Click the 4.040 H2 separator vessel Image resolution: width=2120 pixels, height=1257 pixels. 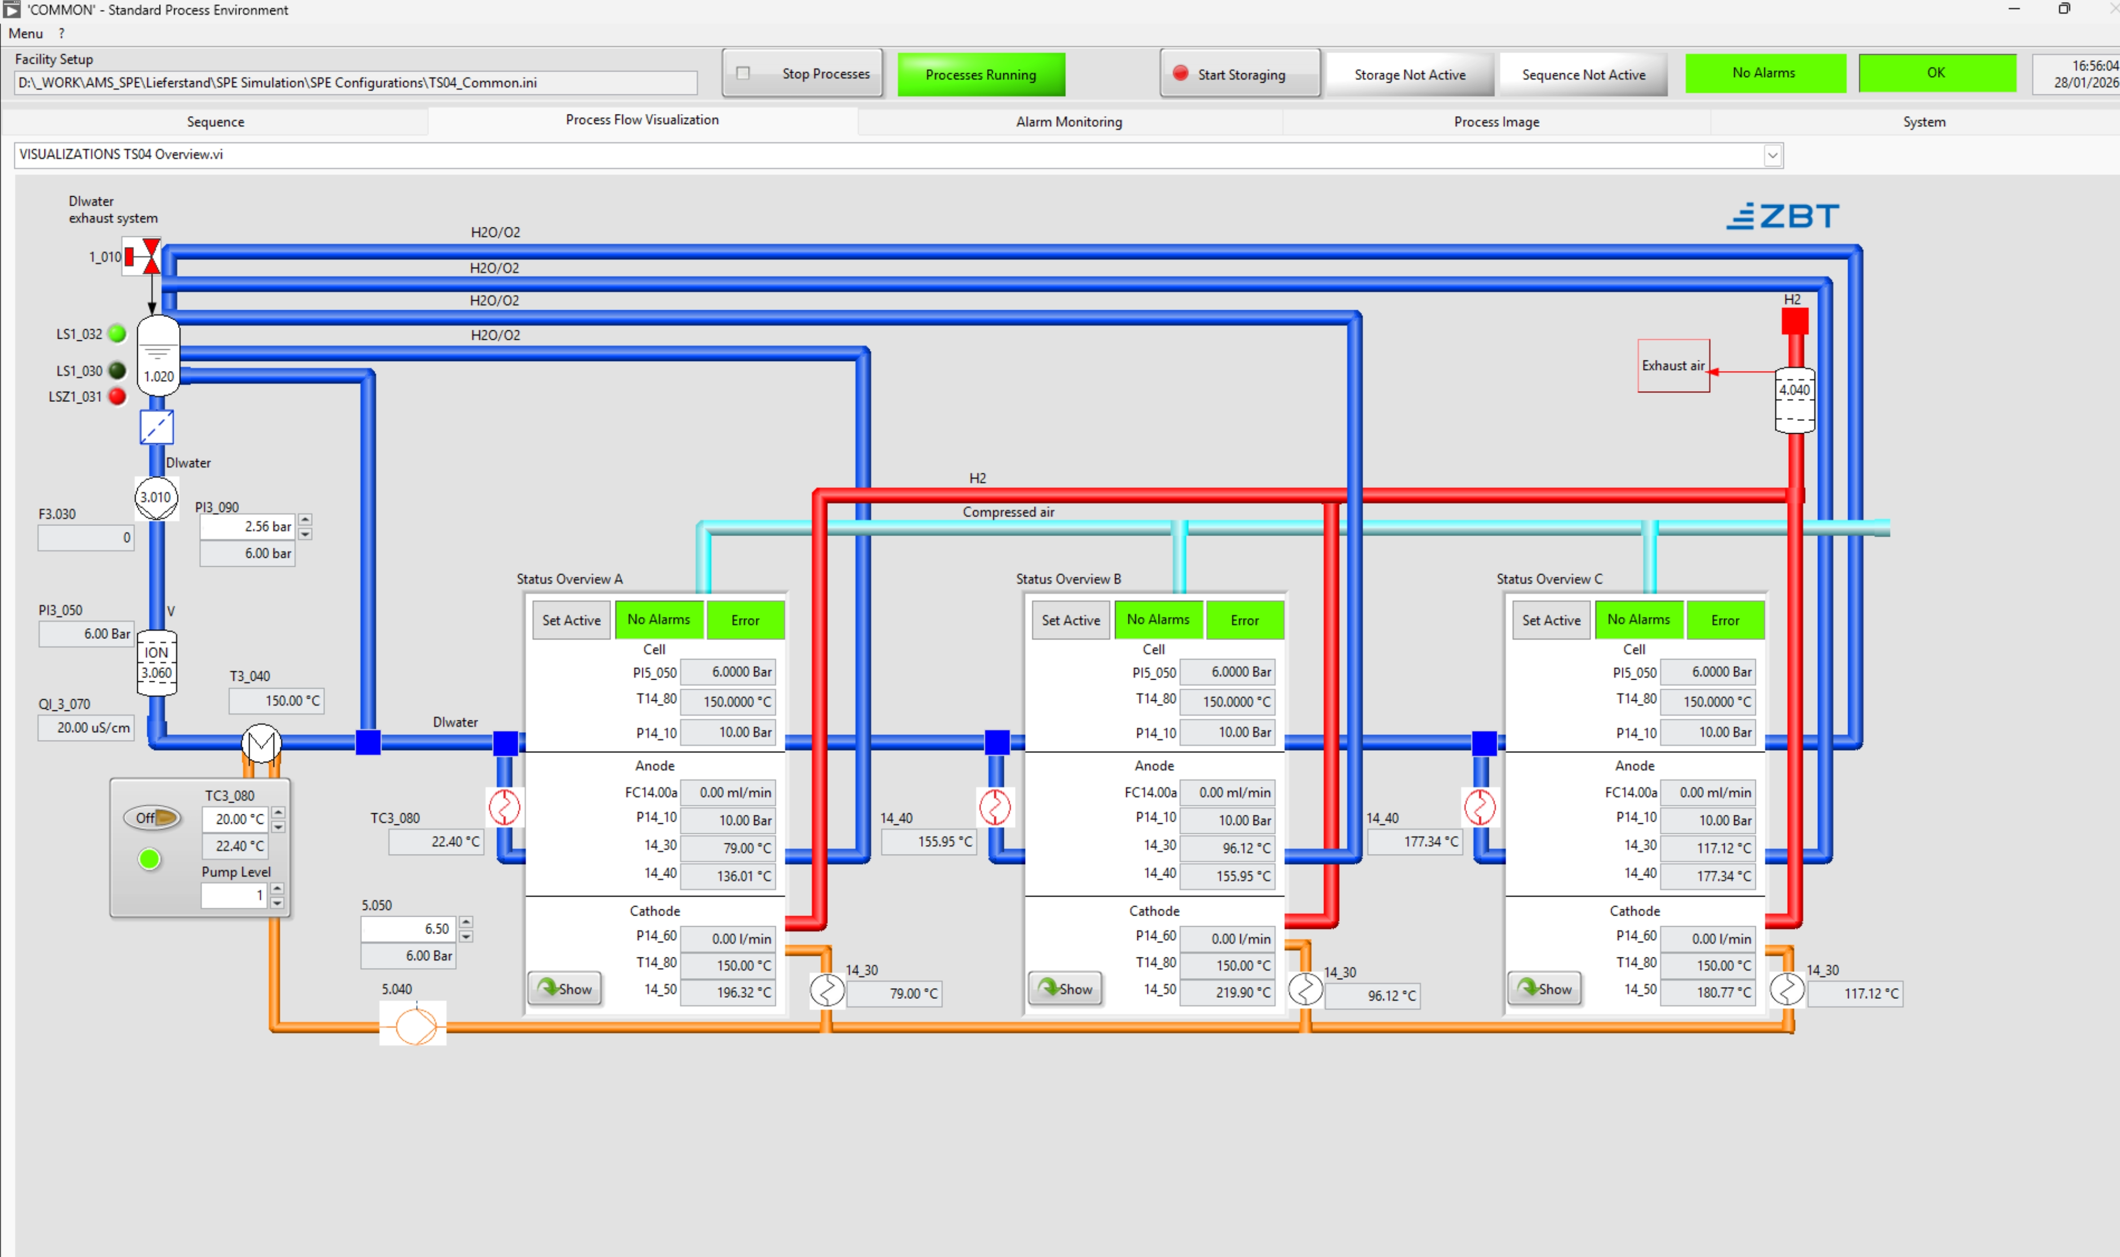point(1794,400)
